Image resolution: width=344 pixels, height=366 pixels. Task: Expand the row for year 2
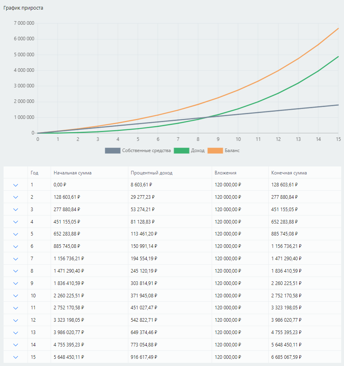16,197
